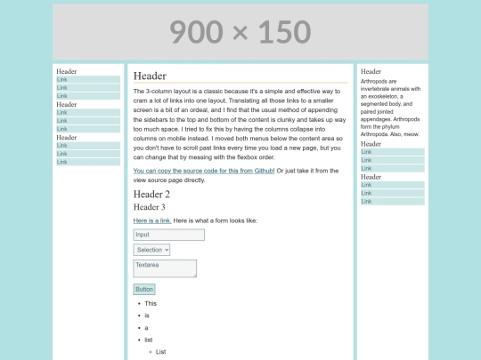Grab the Textarea resize handle corner

click(x=194, y=276)
